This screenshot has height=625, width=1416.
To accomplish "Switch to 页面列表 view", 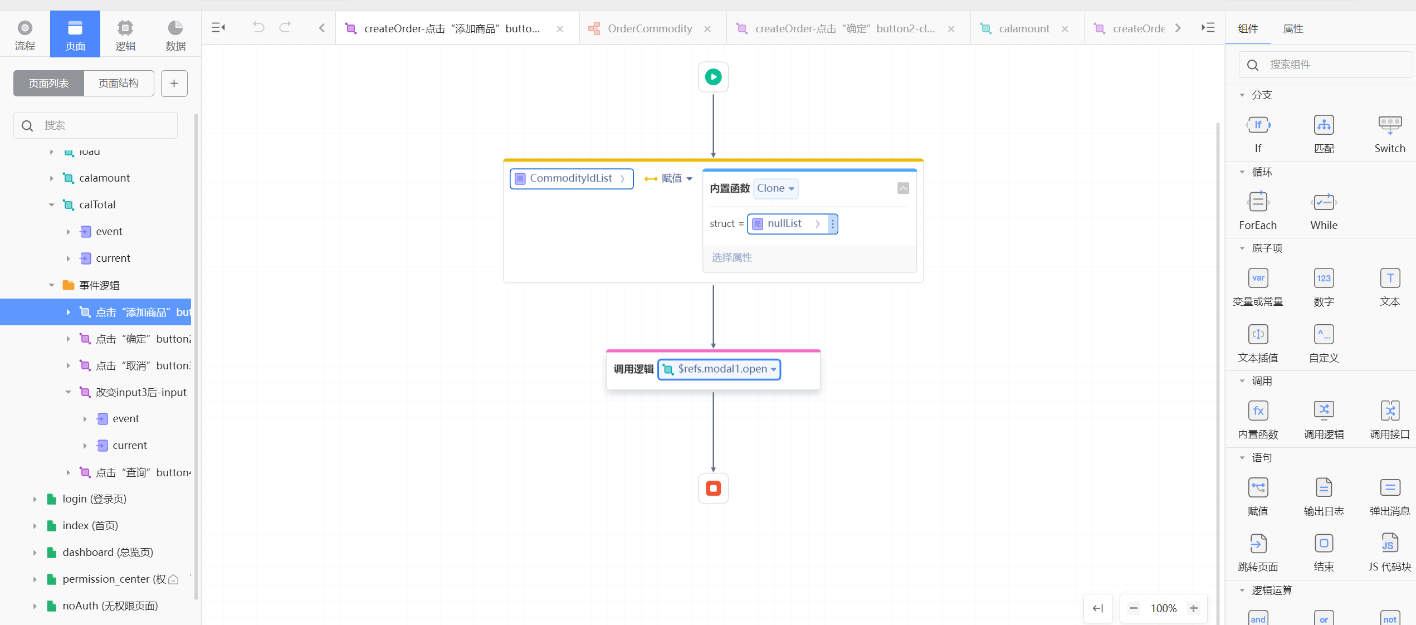I will pyautogui.click(x=49, y=83).
